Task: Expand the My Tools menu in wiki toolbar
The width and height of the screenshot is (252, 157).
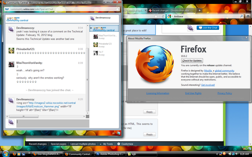Action: [x=106, y=144]
